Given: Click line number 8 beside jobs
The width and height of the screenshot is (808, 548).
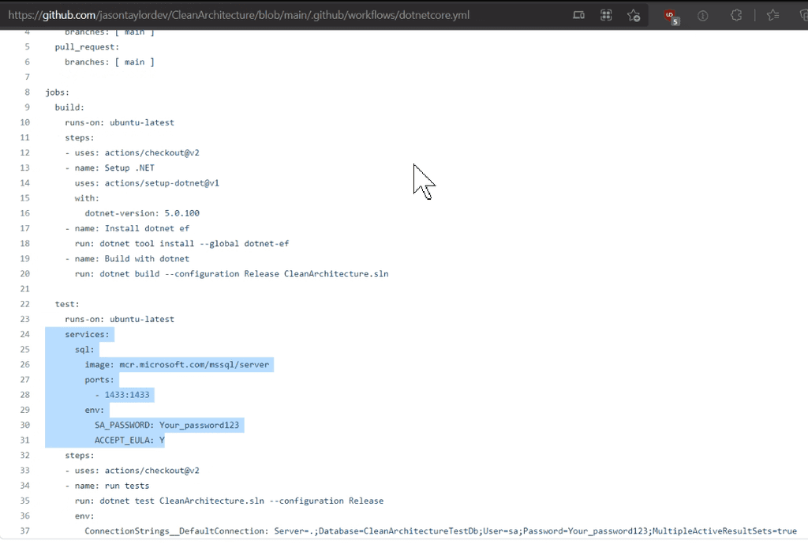Looking at the screenshot, I should click(x=26, y=92).
